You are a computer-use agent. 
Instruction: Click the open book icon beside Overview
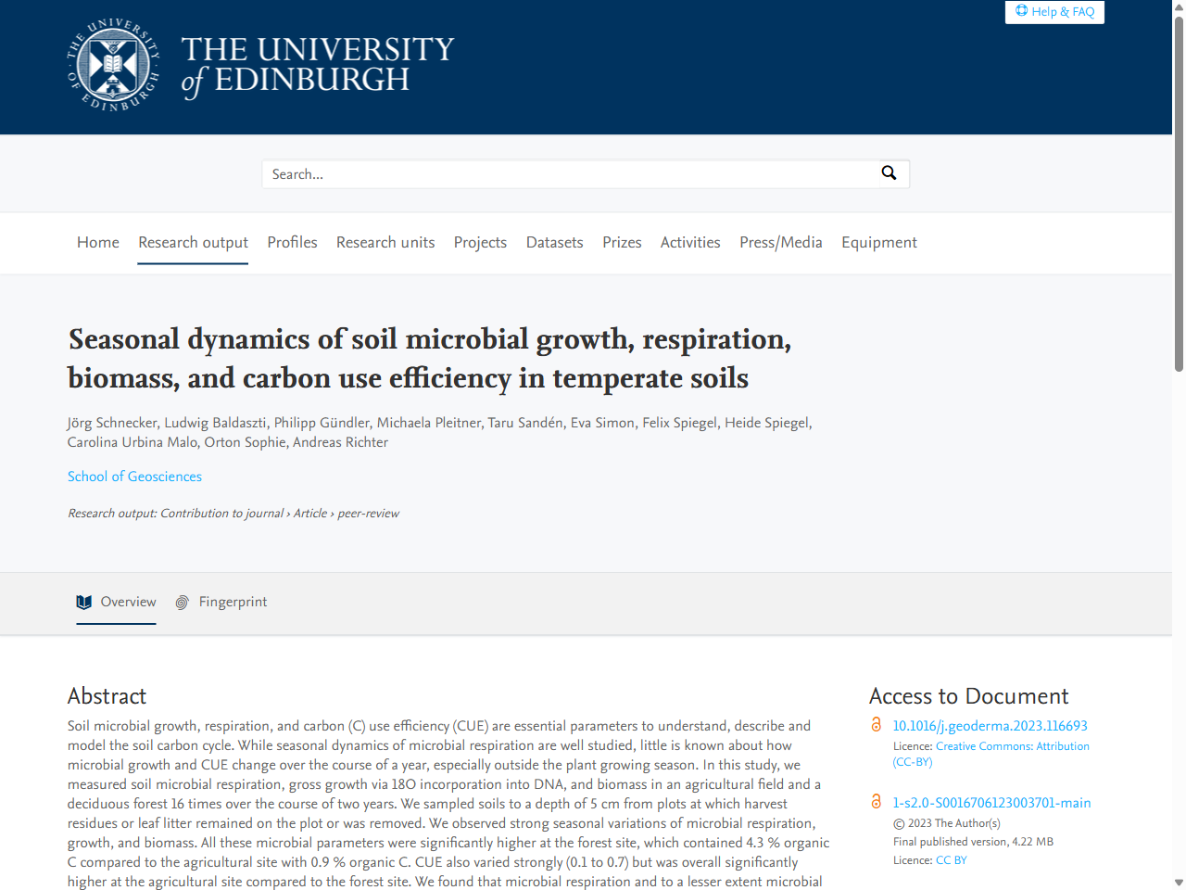click(x=84, y=601)
